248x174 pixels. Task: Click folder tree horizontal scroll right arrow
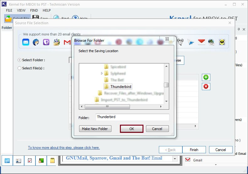pyautogui.click(x=161, y=106)
